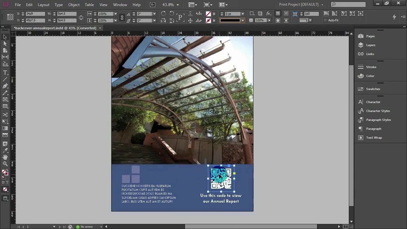The image size is (407, 229).
Task: Click the reference point locator grid
Action: coord(10,17)
